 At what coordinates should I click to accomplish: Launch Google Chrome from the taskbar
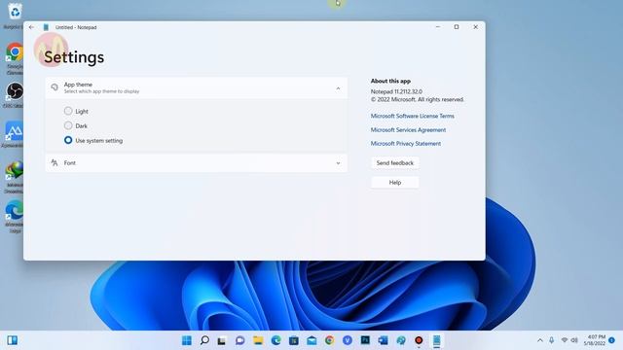point(329,340)
